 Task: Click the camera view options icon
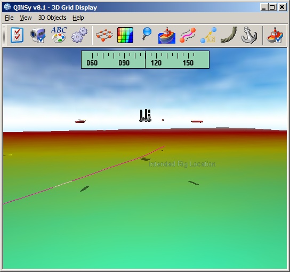coord(38,35)
